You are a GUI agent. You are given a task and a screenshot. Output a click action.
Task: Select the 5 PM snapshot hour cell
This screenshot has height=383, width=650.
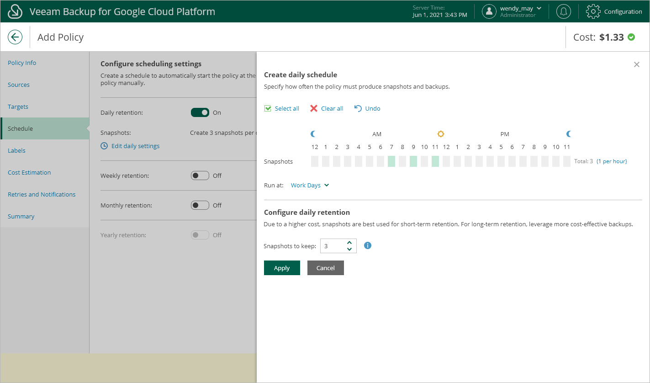(x=501, y=161)
